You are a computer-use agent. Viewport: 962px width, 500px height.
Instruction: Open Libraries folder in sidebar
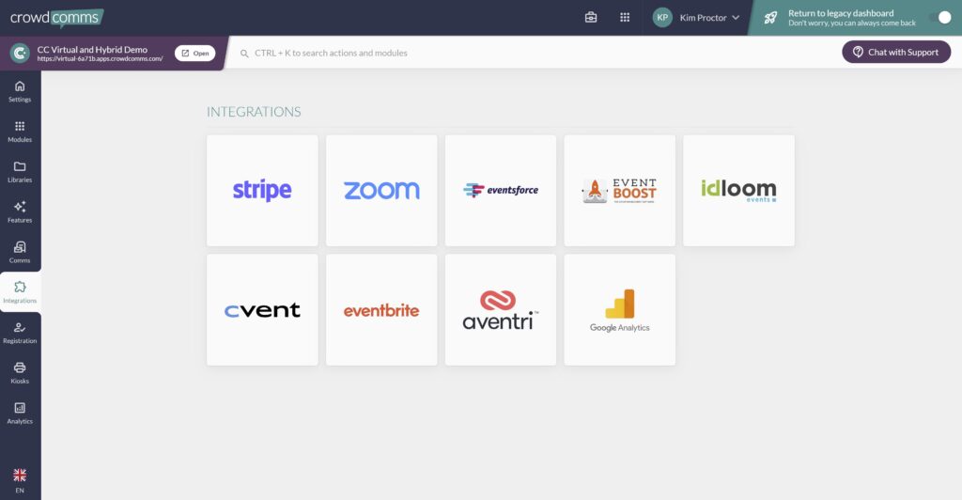pyautogui.click(x=20, y=172)
